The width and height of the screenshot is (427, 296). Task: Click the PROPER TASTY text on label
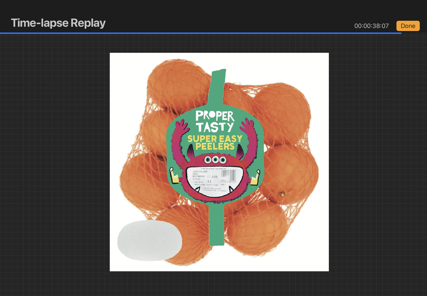(214, 121)
